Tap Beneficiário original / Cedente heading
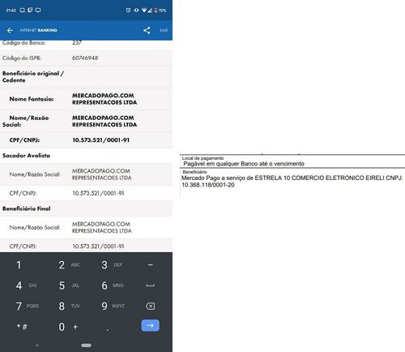This screenshot has width=405, height=352. click(x=33, y=77)
